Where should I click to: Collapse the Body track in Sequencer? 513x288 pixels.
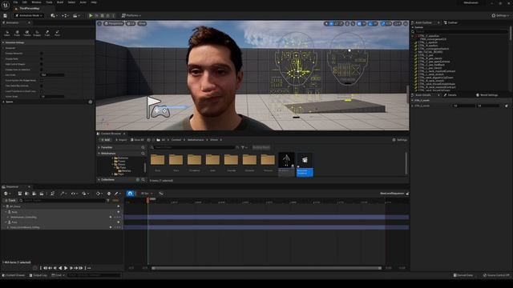6,212
